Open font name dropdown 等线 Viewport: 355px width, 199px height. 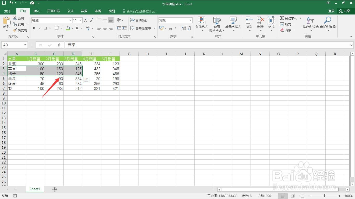[x=70, y=20]
